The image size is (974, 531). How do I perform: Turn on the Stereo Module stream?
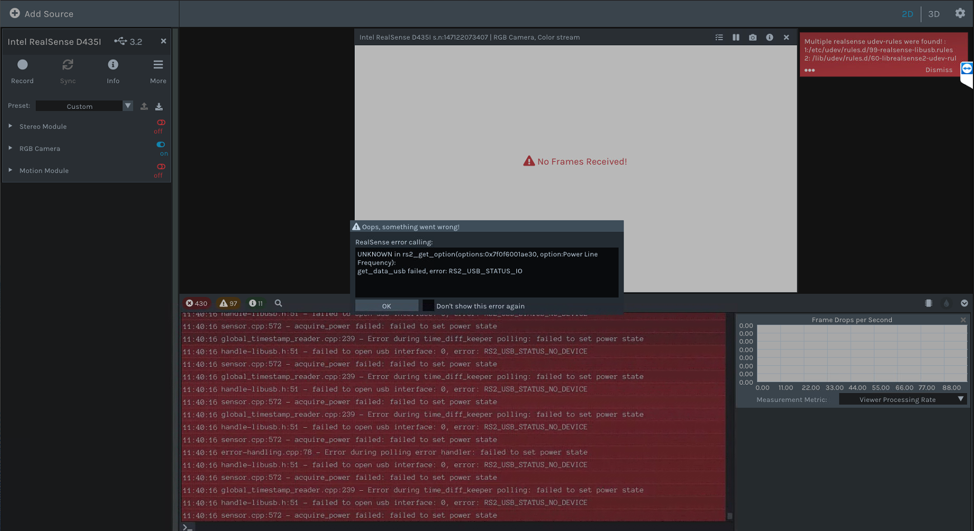tap(160, 123)
